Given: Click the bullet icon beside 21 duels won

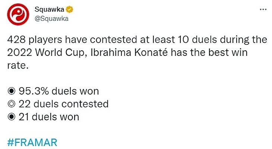Looking at the screenshot, I should pos(11,117).
